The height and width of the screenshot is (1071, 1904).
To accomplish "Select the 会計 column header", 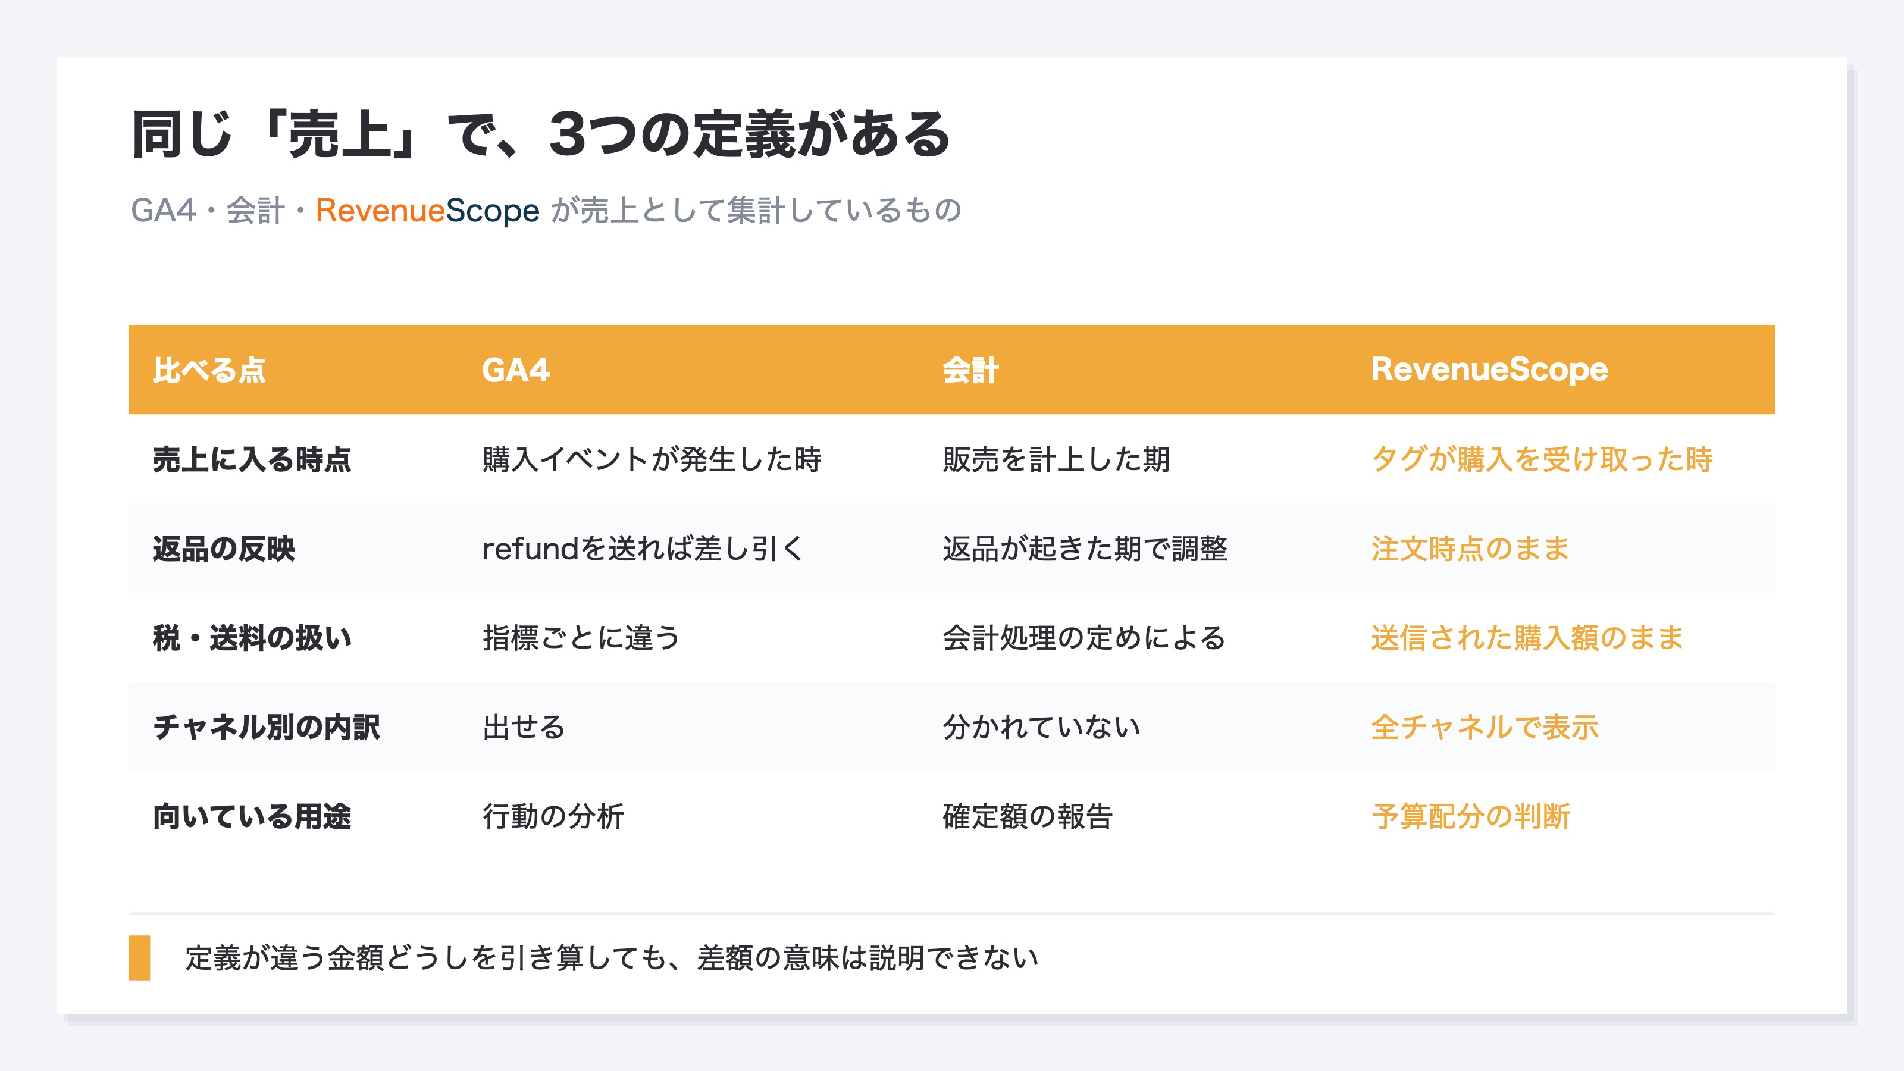I will coord(970,369).
